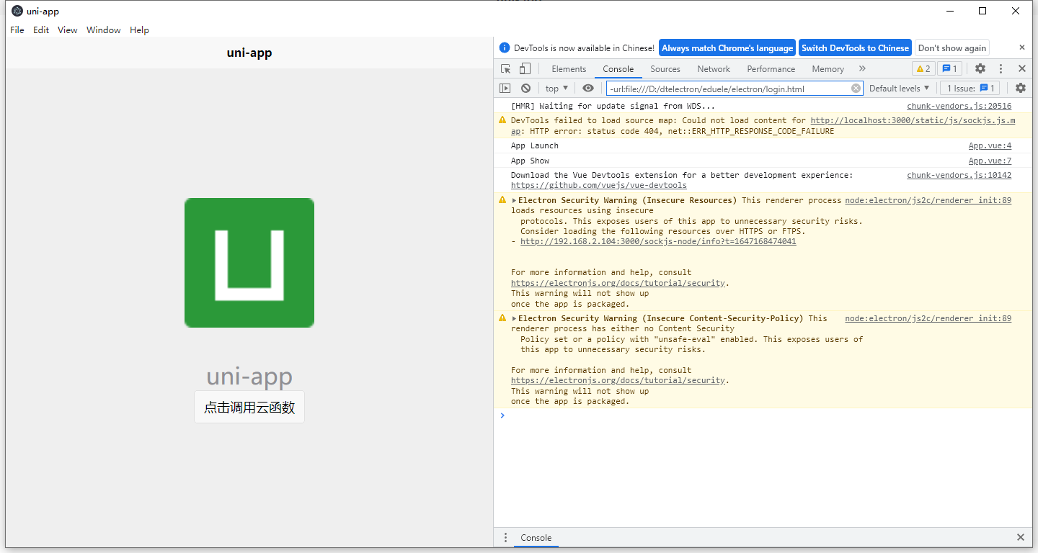1038x553 pixels.
Task: Clear the console filter text with the X
Action: [x=856, y=89]
